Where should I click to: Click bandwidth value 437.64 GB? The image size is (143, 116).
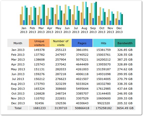pos(125,89)
